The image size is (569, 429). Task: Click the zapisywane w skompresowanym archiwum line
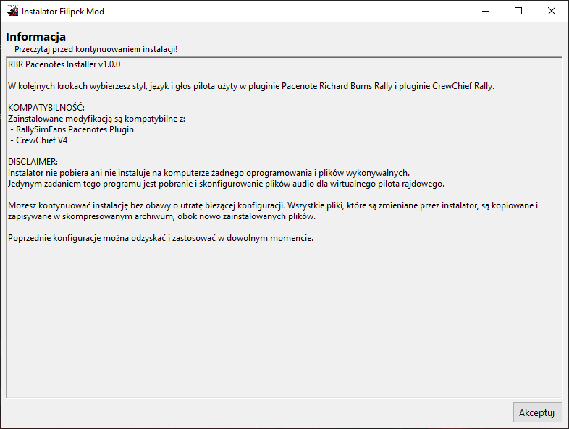pos(161,216)
